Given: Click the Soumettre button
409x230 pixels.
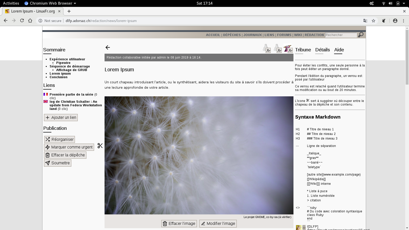Looking at the screenshot, I should click(x=58, y=163).
